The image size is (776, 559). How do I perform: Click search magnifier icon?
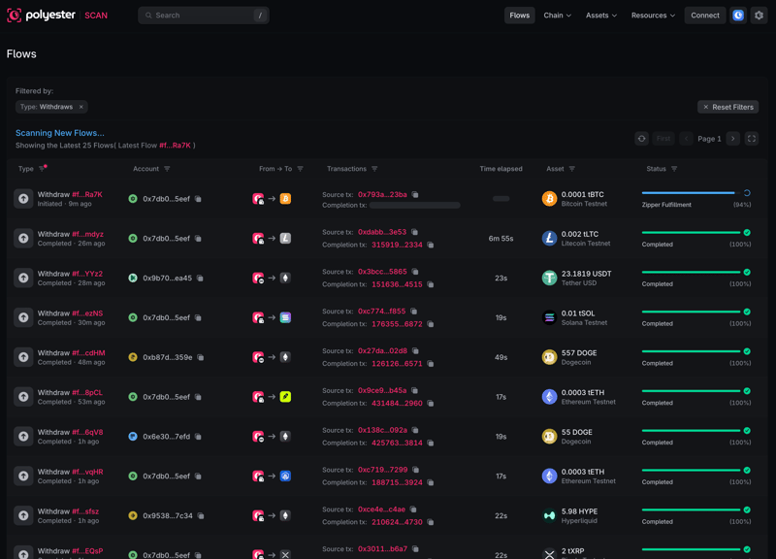pyautogui.click(x=148, y=16)
